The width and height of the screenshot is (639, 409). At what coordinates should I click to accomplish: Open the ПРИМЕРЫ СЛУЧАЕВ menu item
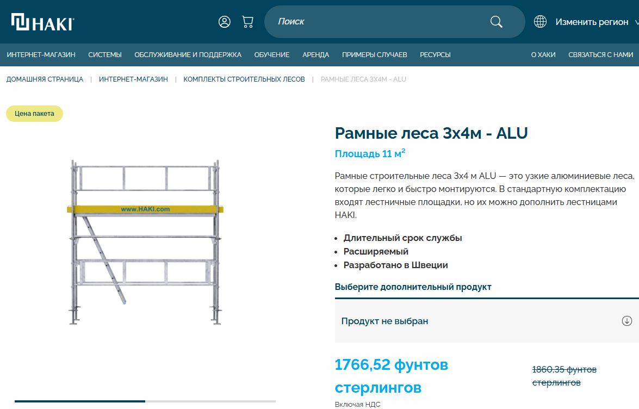click(x=375, y=54)
